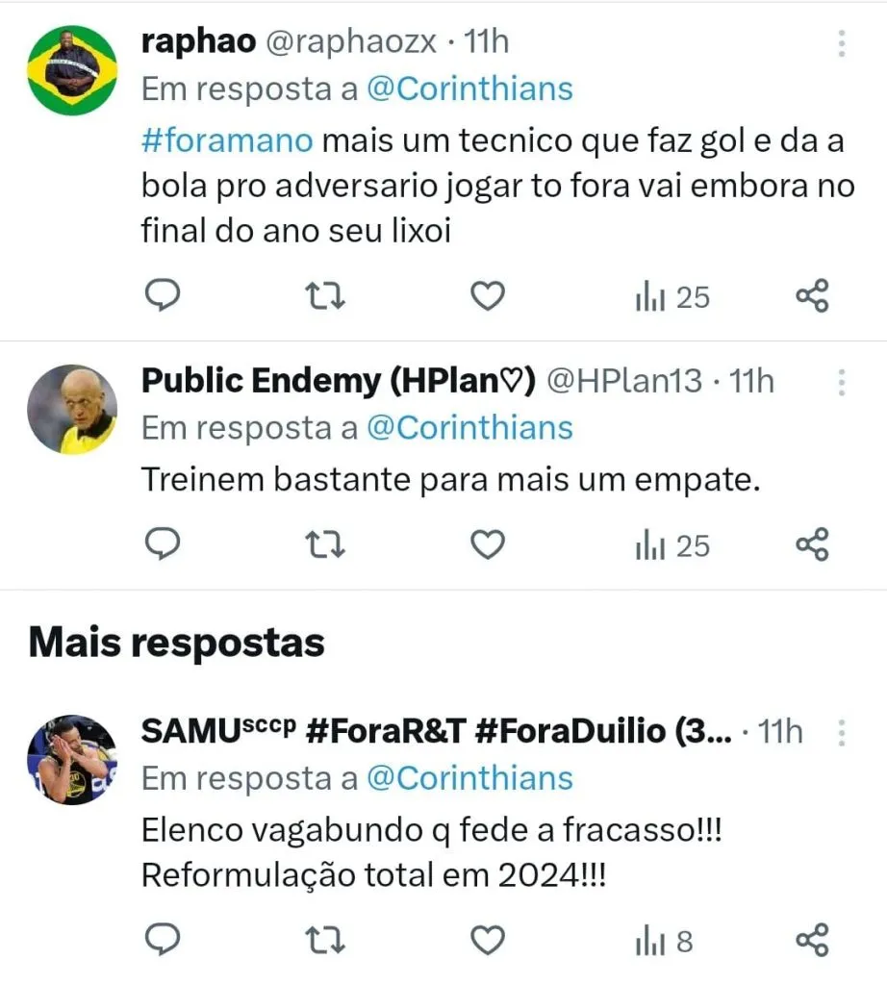Reply to SAMU's tweet
Screen dimensions: 887x985
coord(164,940)
